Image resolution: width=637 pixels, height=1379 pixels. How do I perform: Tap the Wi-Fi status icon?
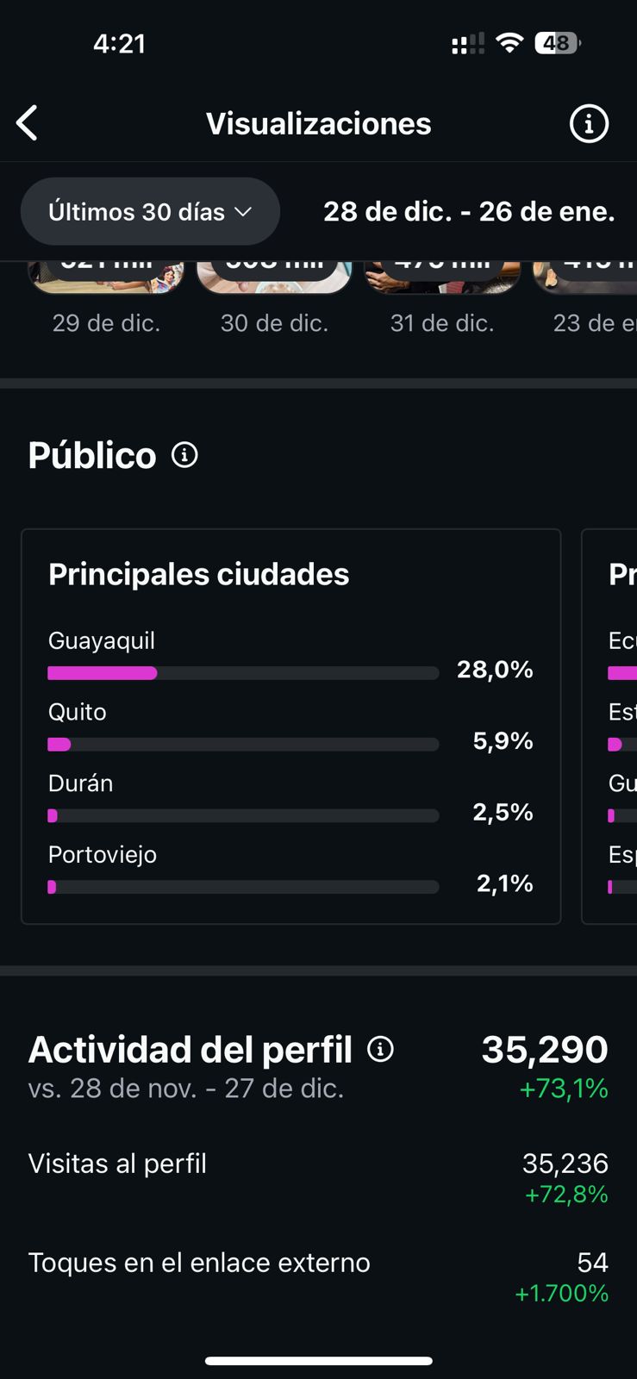point(510,43)
